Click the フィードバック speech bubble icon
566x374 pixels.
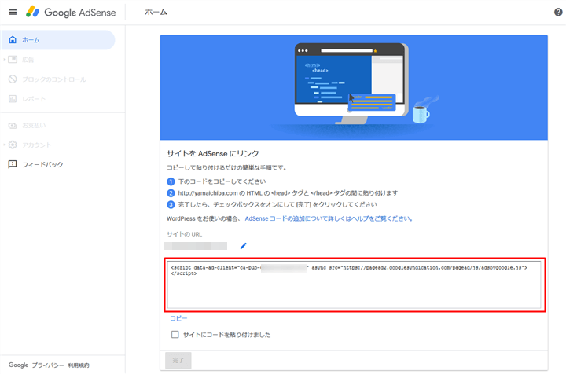tap(13, 165)
